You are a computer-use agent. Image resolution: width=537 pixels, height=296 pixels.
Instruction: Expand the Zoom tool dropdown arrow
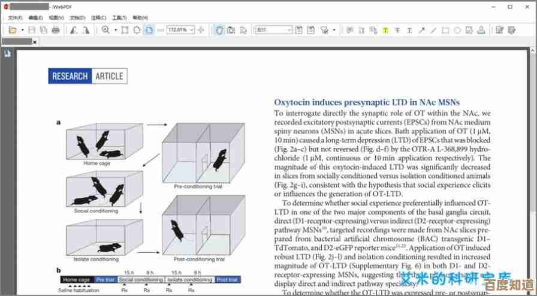[x=115, y=29]
